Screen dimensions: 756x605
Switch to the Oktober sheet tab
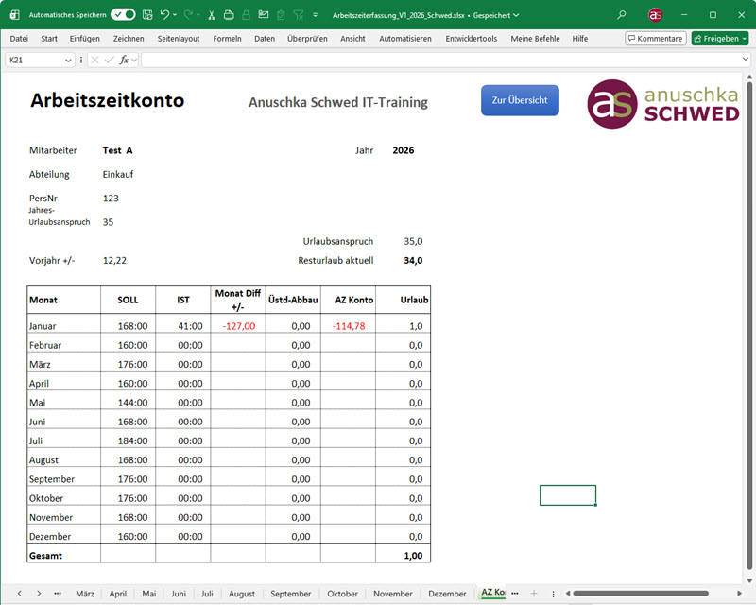point(342,594)
